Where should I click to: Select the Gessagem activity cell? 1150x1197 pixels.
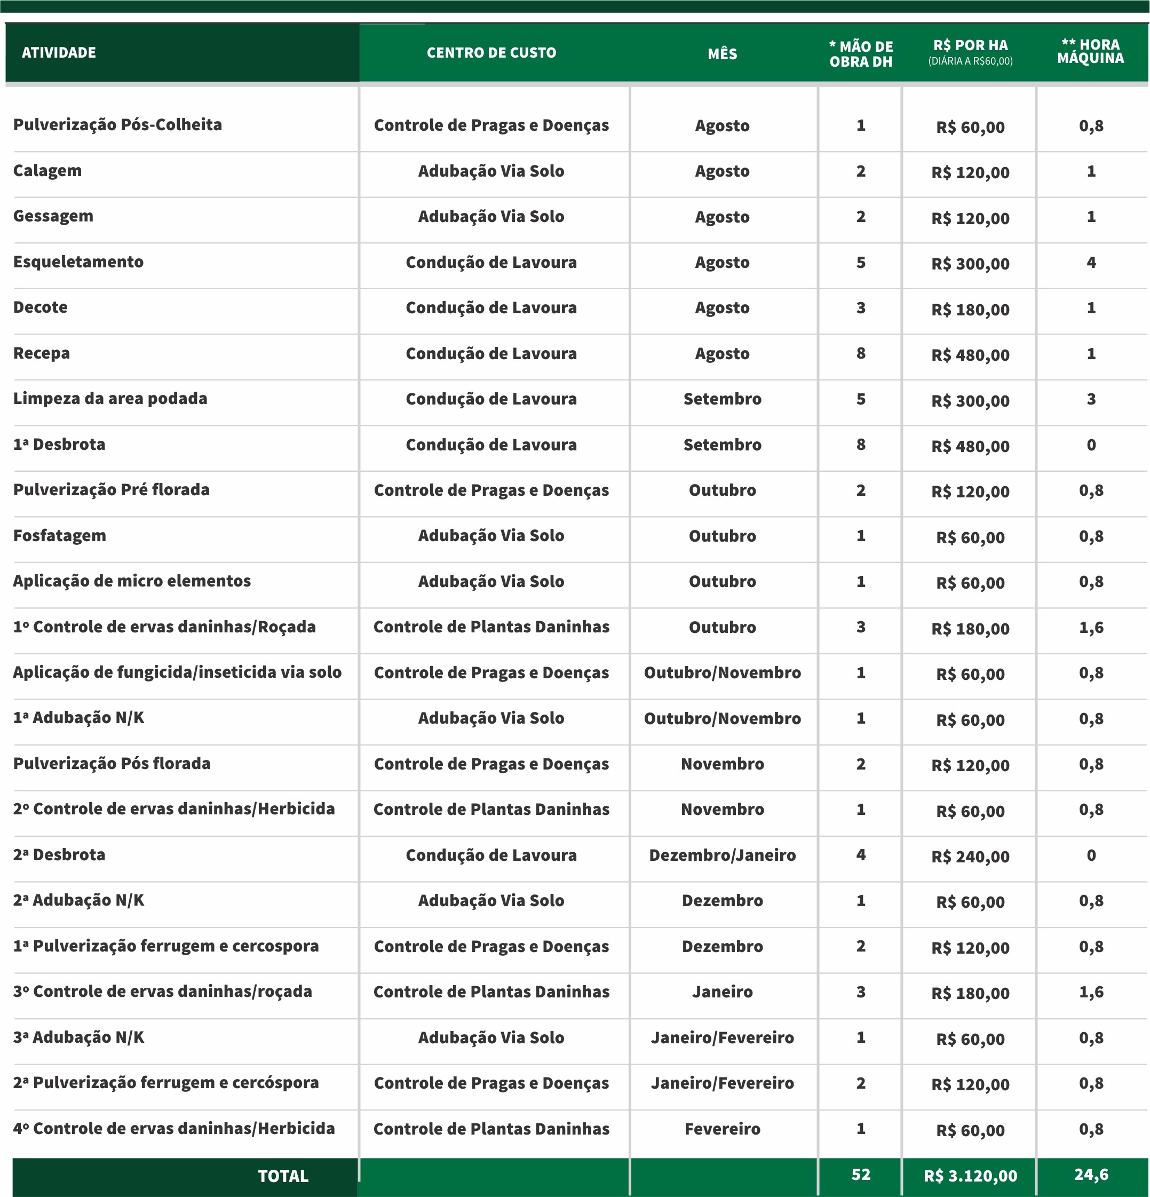coord(53,217)
